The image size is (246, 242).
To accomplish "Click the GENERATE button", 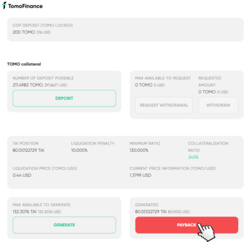I will (65, 225).
